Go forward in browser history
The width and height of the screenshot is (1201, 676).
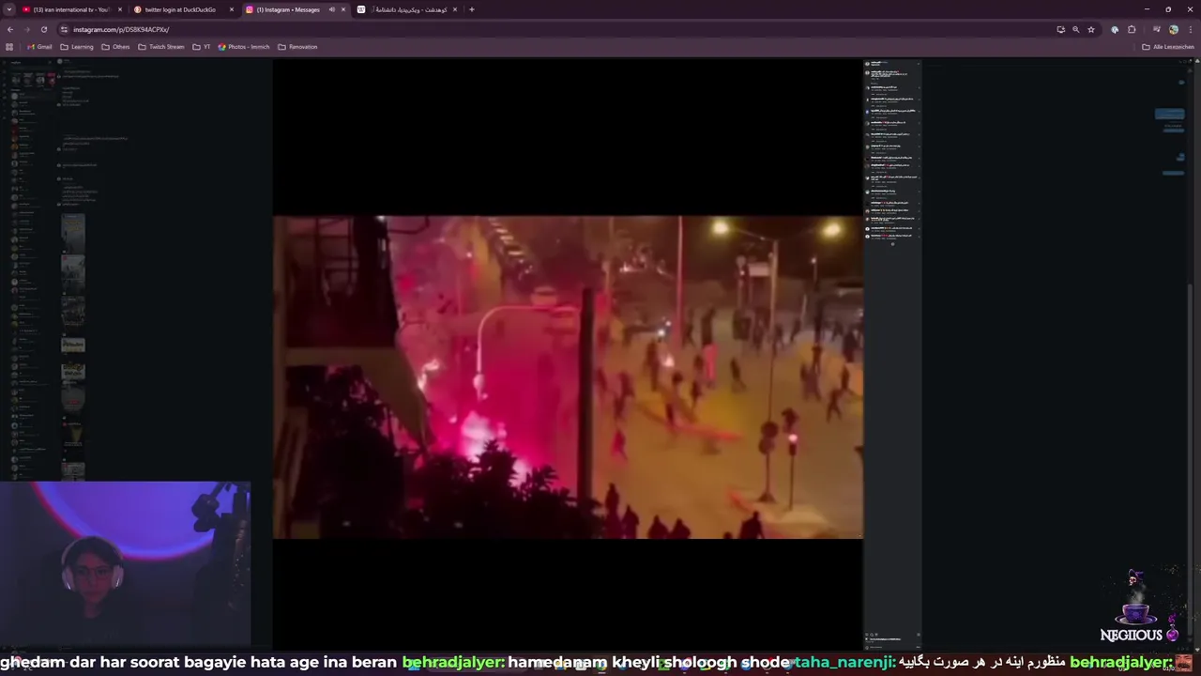click(x=26, y=29)
